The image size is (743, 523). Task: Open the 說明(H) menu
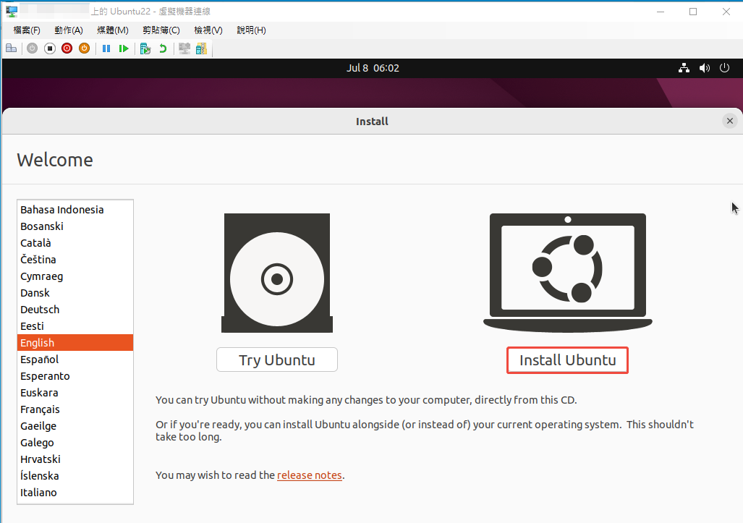pyautogui.click(x=251, y=30)
